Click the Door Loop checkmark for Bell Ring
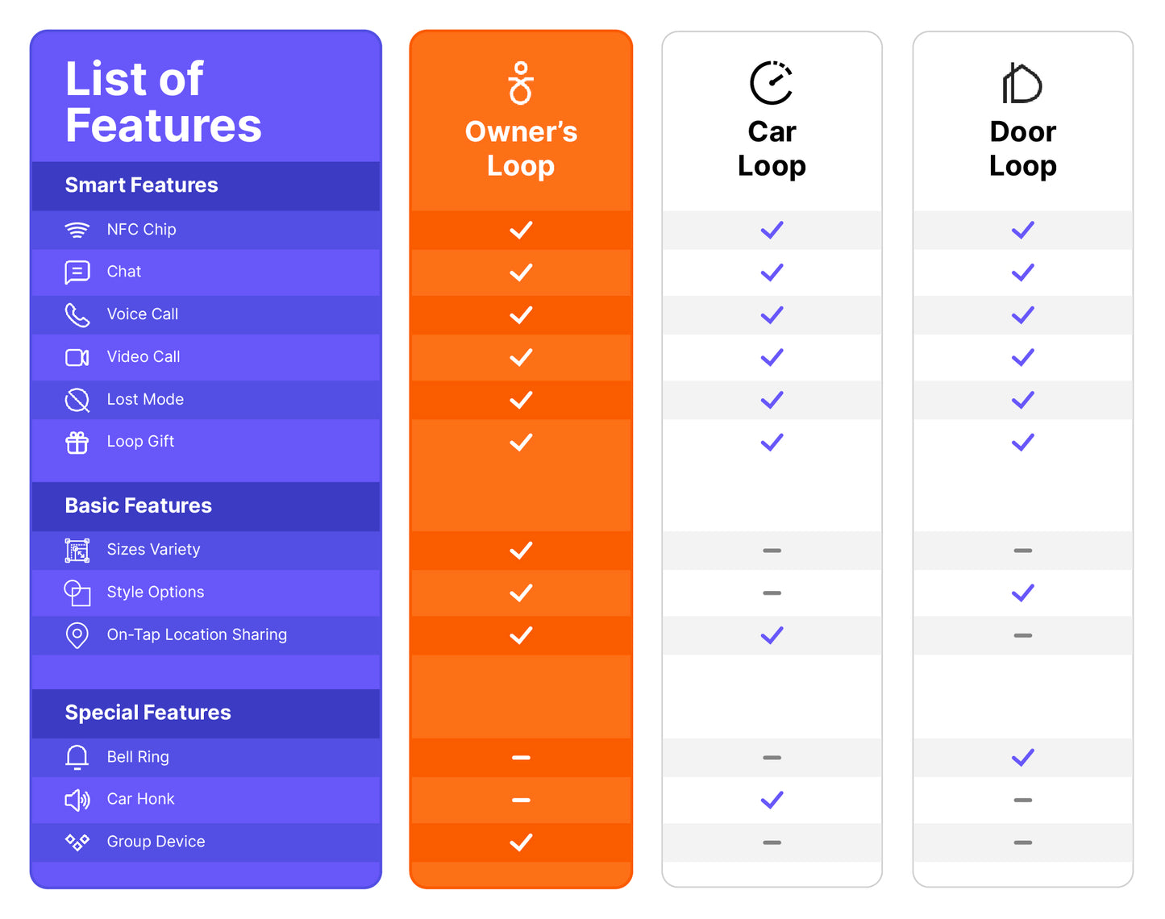The image size is (1165, 919). tap(1022, 757)
